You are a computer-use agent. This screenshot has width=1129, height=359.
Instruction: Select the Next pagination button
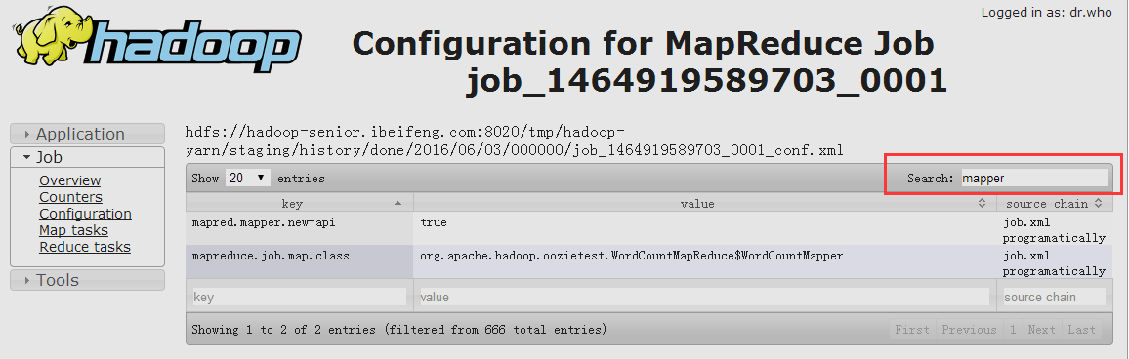1041,330
